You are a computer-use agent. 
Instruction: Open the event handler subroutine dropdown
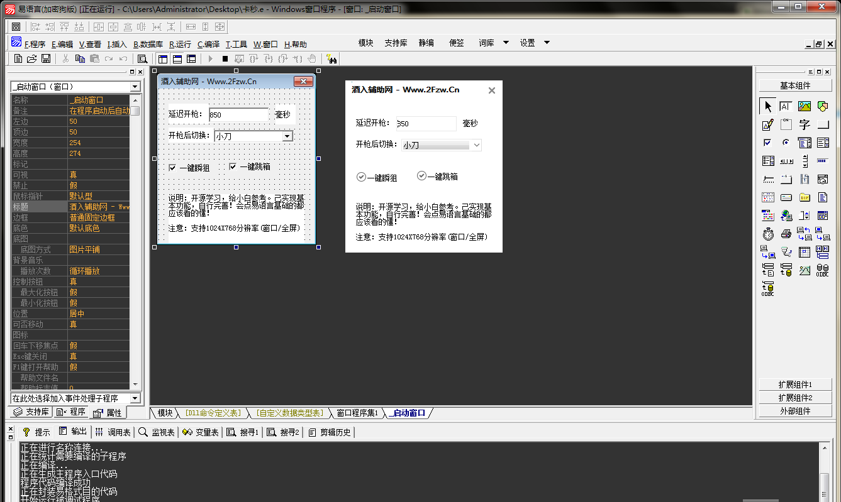click(x=135, y=398)
